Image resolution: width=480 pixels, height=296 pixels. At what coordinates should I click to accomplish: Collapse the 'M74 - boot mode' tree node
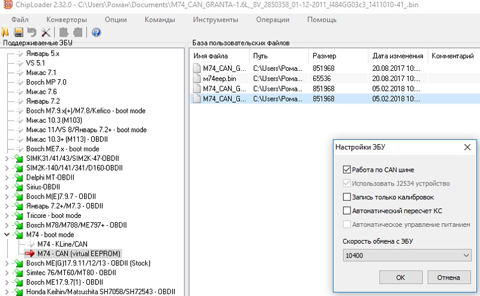point(7,235)
